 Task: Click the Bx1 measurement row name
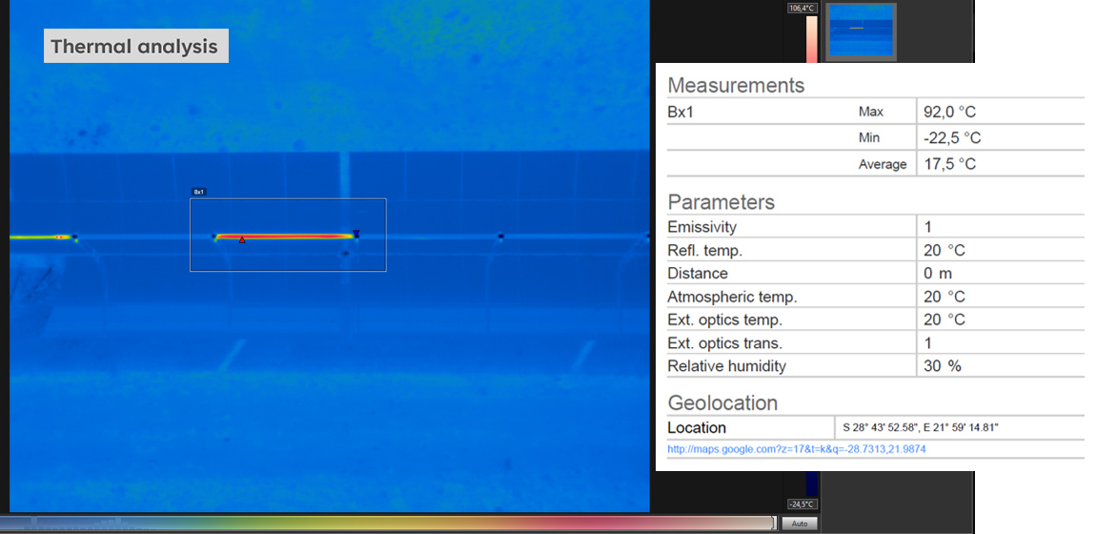click(x=681, y=112)
